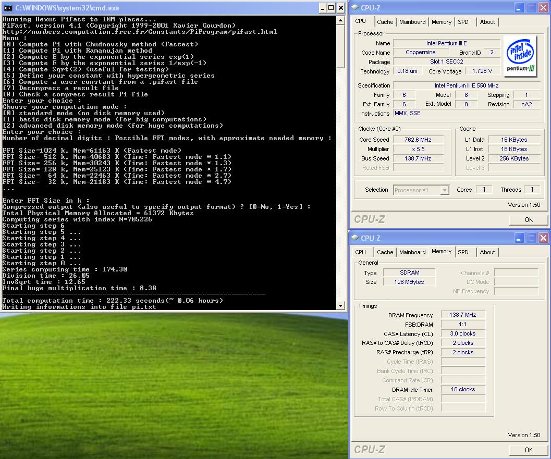Click the Package value 'Slot 1 SECC2'

click(446, 62)
